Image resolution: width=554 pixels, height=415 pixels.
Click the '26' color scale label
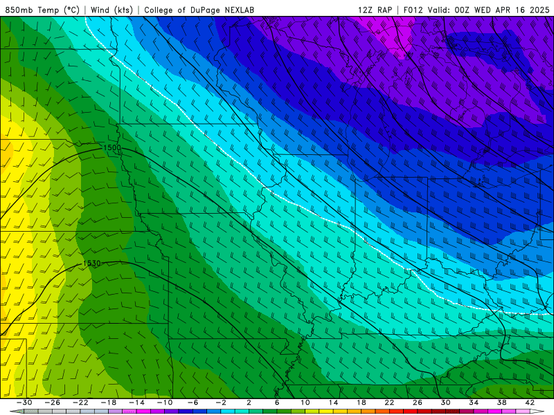click(x=418, y=403)
